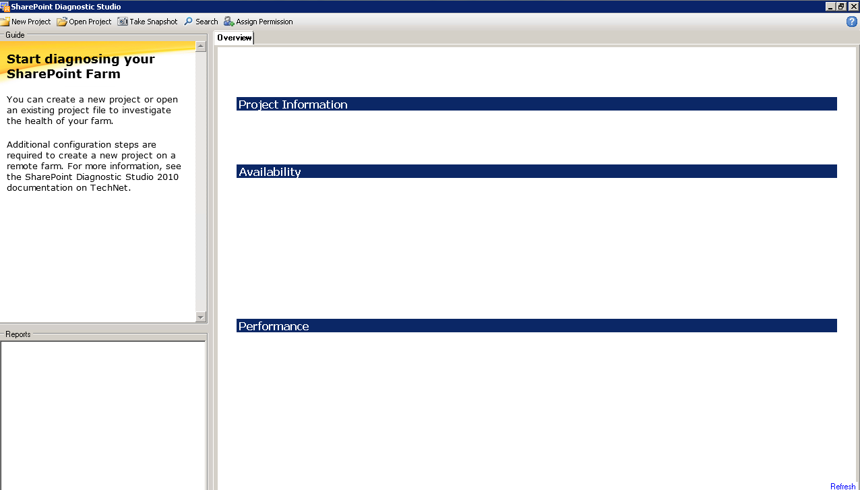Minimize the SharePoint Diagnostic Studio window
860x490 pixels.
830,6
